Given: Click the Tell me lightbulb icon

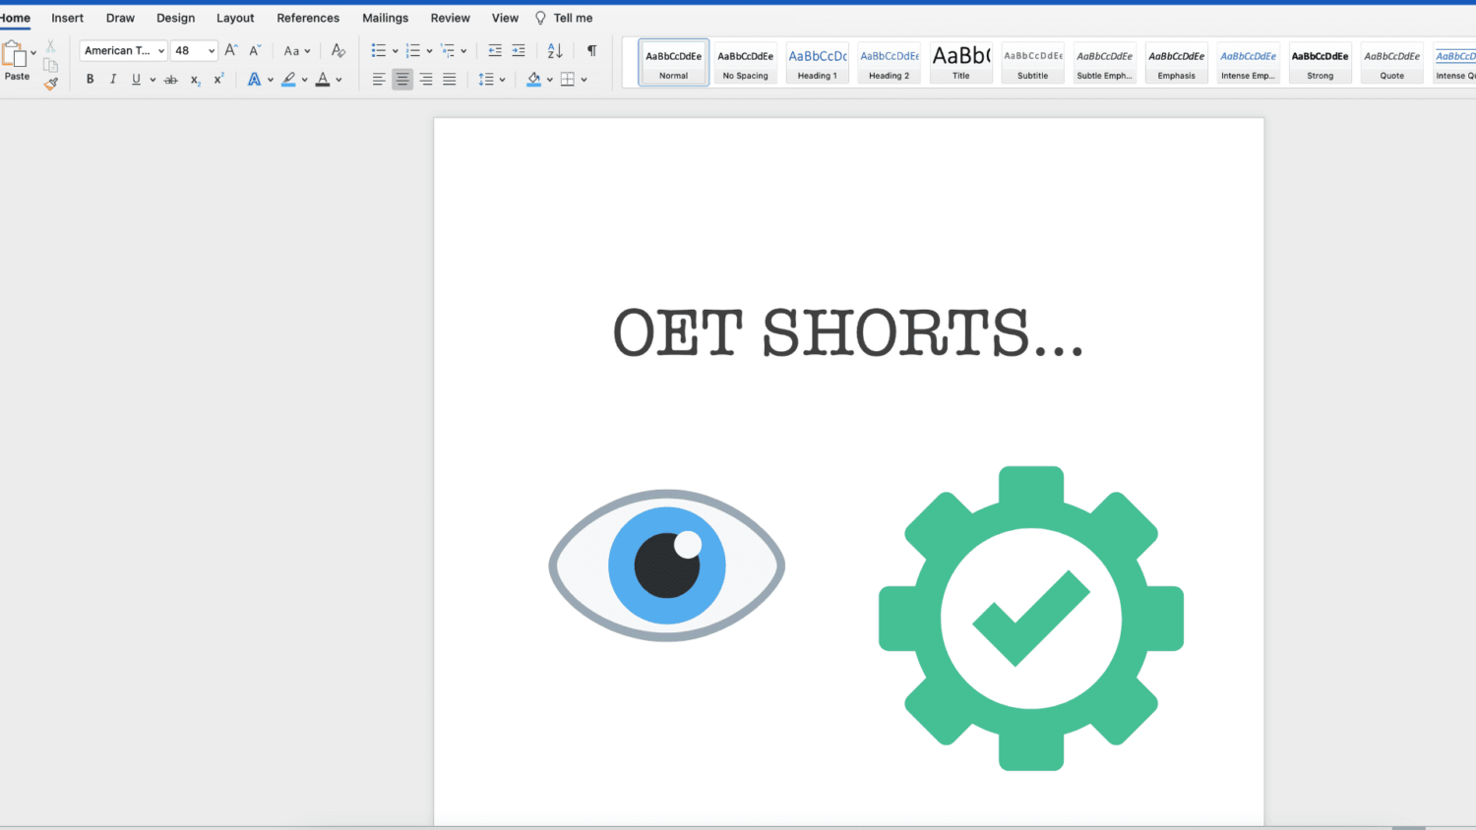Looking at the screenshot, I should click(x=540, y=18).
